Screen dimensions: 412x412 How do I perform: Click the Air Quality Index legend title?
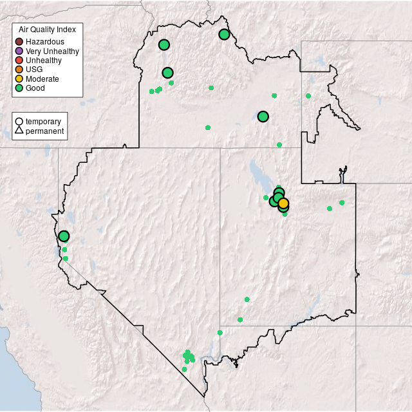[x=48, y=30]
